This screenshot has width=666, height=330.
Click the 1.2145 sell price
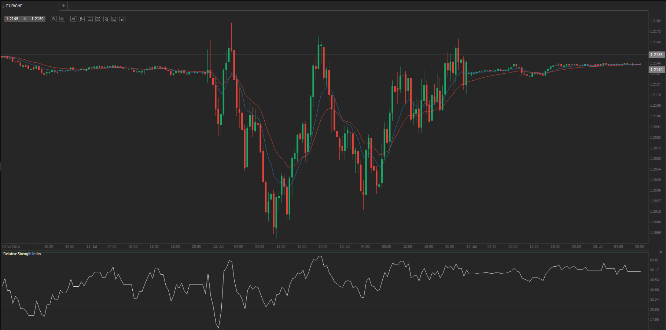[12, 19]
